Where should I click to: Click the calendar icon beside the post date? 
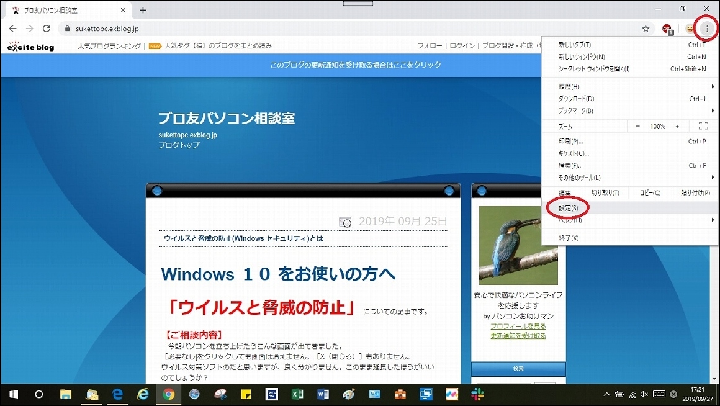point(345,222)
